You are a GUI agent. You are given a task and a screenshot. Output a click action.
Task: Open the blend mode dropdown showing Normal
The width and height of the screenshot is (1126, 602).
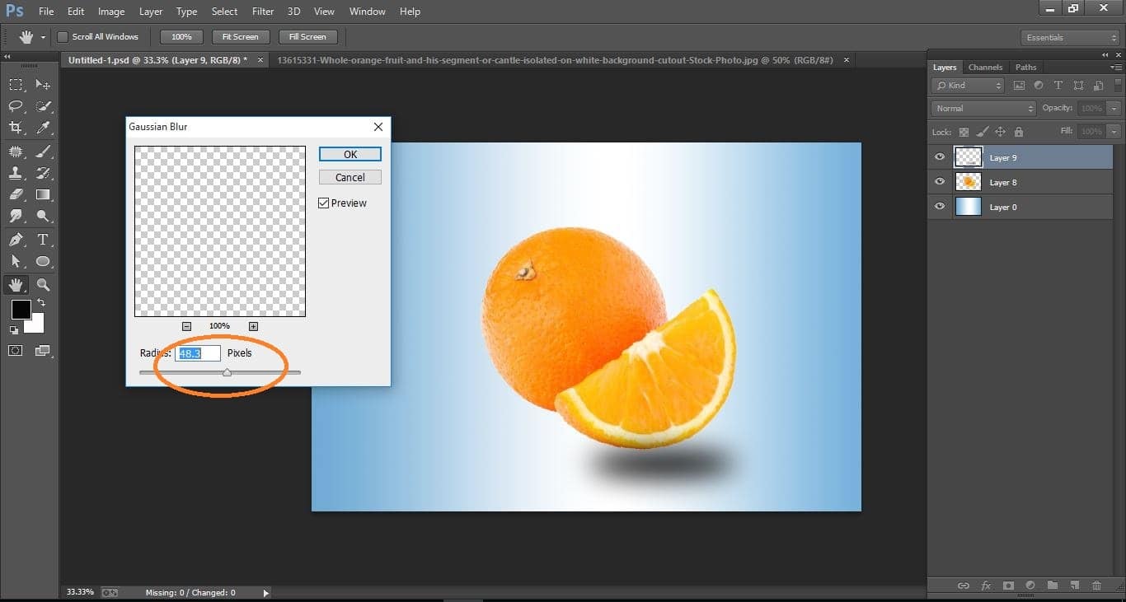click(983, 108)
